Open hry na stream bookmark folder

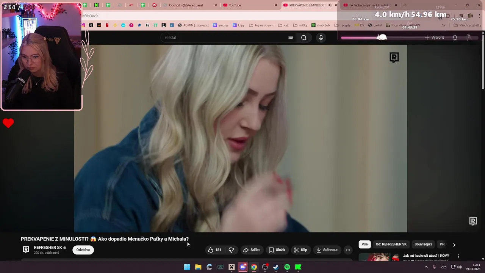(261, 25)
